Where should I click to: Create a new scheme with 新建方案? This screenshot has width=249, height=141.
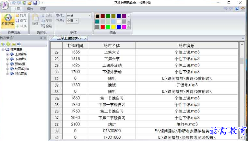[8, 21]
